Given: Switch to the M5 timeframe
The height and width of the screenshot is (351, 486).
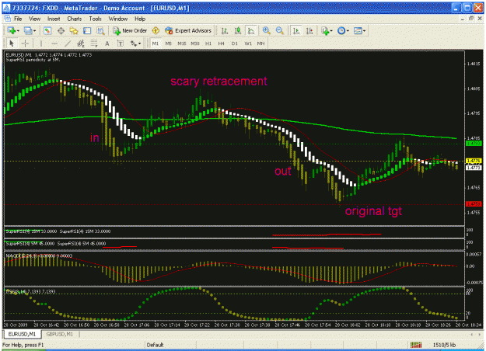Looking at the screenshot, I should (x=168, y=43).
